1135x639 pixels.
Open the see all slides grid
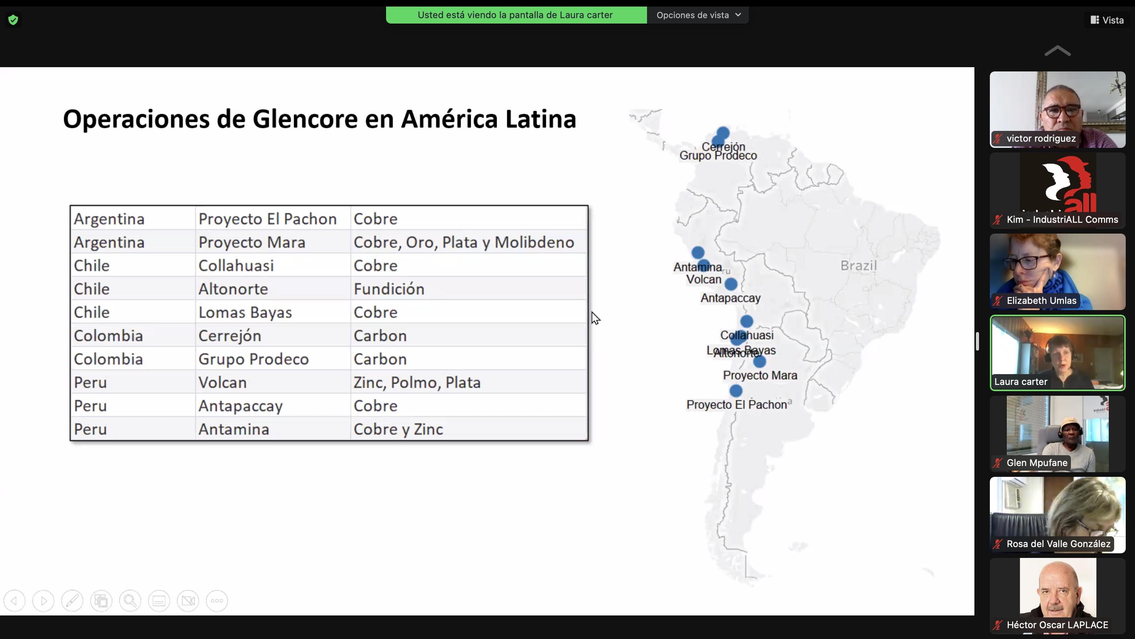pyautogui.click(x=101, y=601)
